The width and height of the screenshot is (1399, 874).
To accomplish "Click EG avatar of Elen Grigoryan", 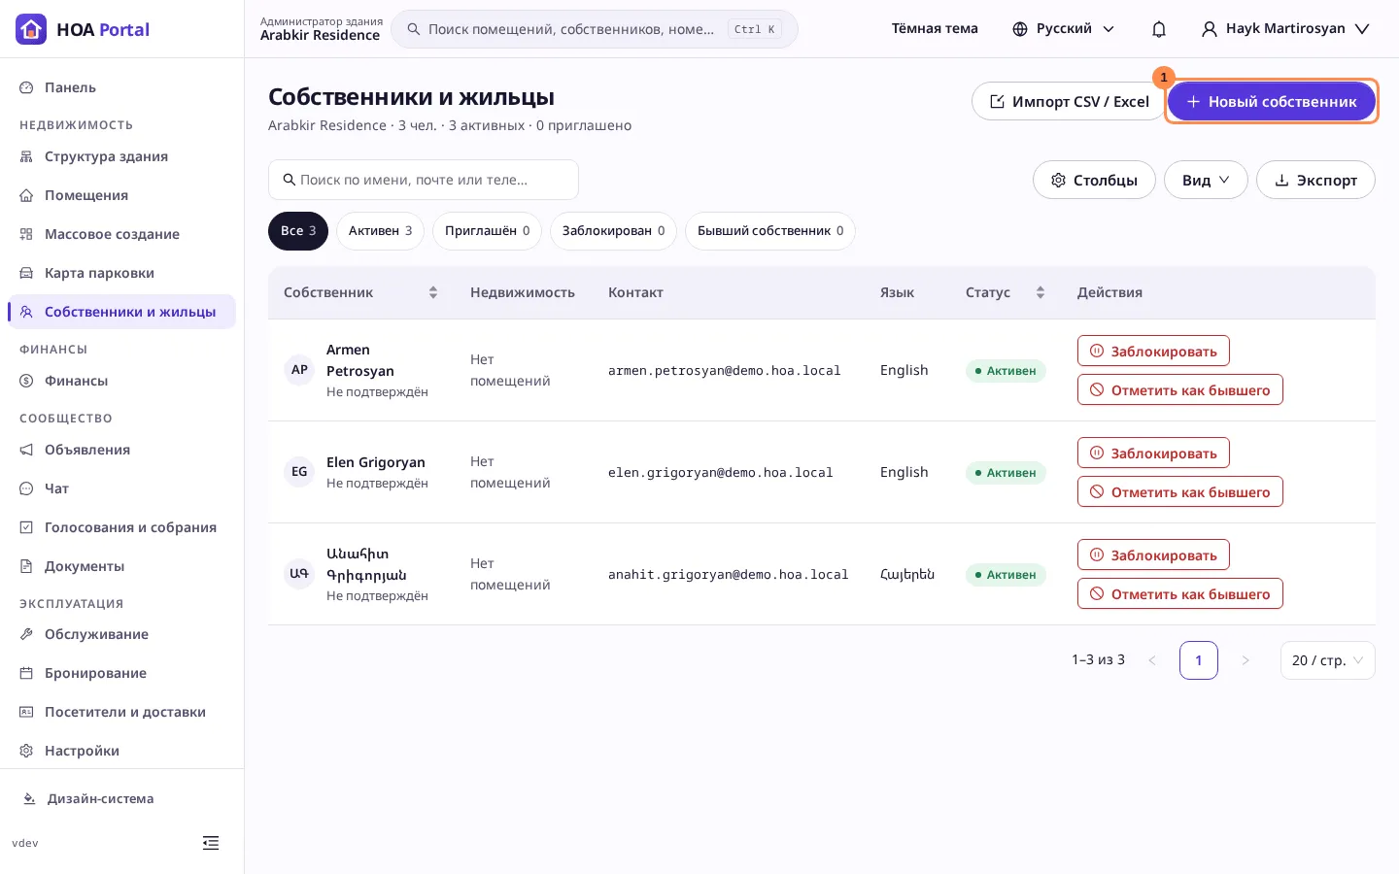I will pos(299,472).
